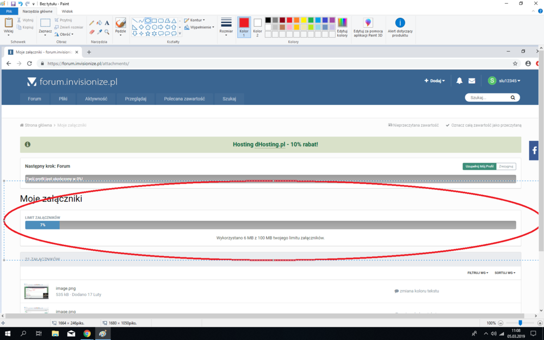
Task: Pick the yellow color swatch in palette
Action: (304, 20)
